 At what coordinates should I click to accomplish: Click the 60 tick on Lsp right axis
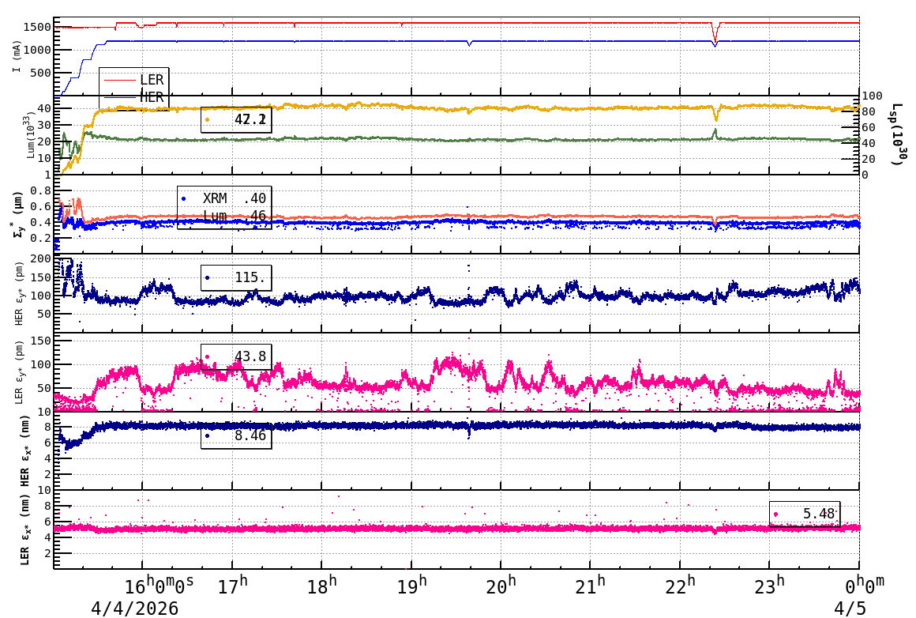(869, 127)
